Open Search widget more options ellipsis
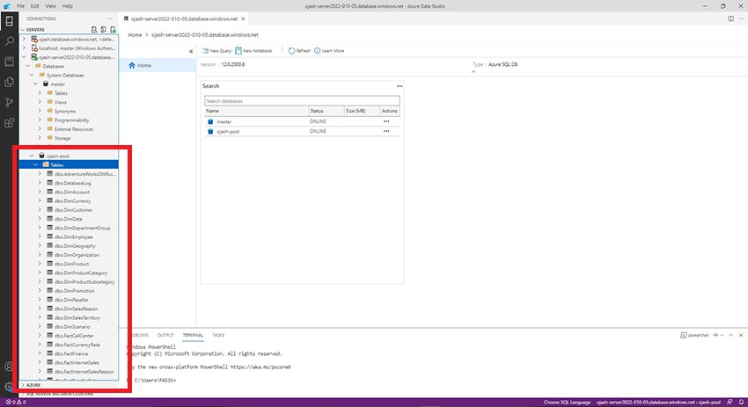748x407 pixels. [x=400, y=86]
